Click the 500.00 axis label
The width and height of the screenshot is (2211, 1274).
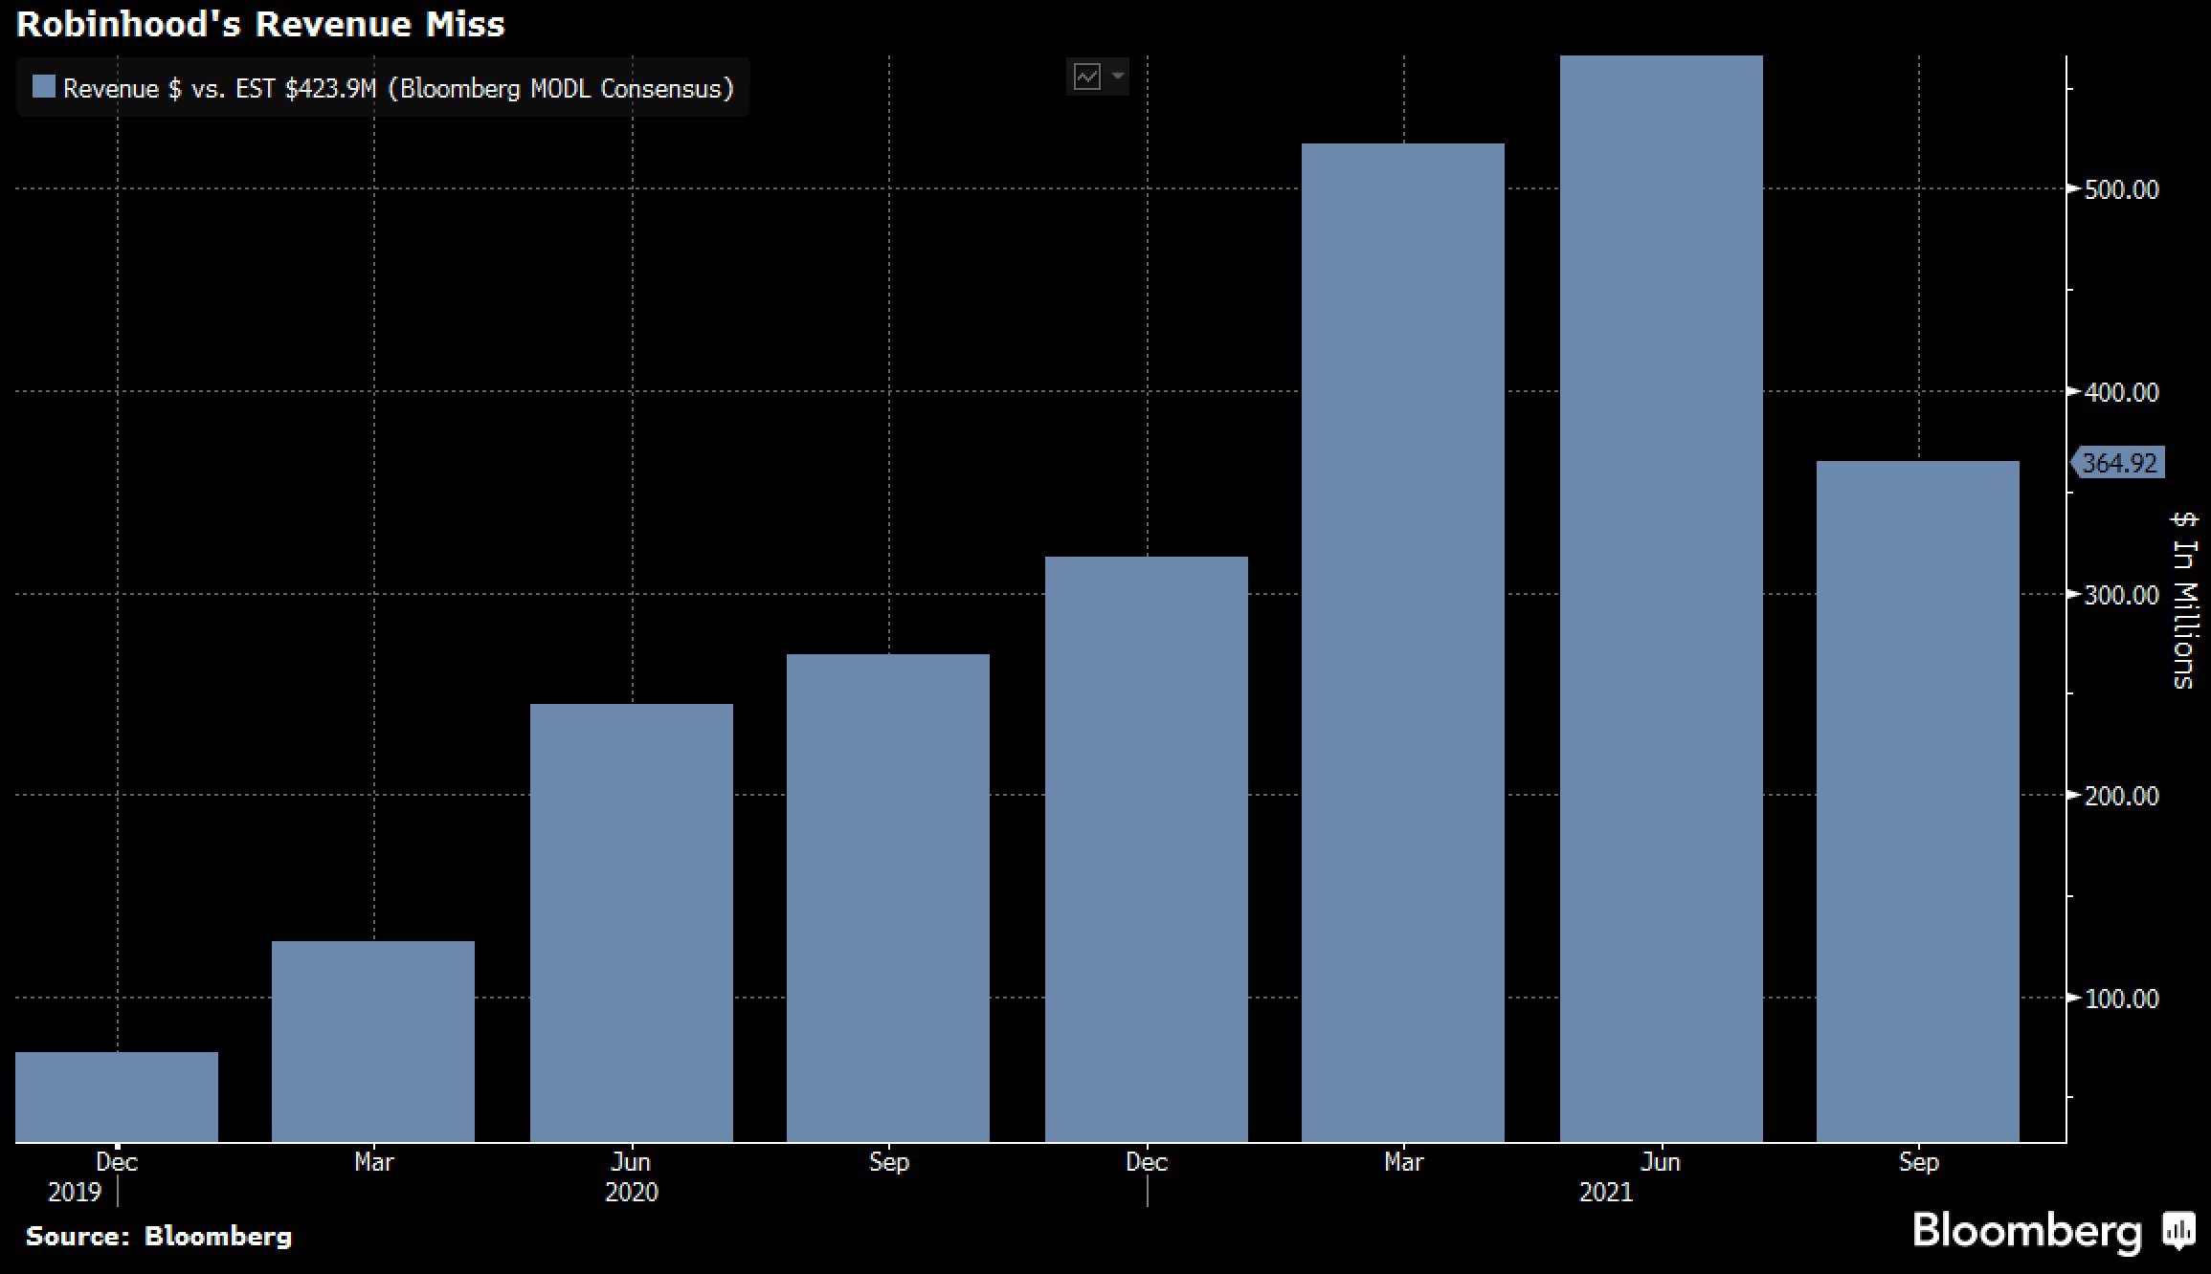(x=2121, y=189)
